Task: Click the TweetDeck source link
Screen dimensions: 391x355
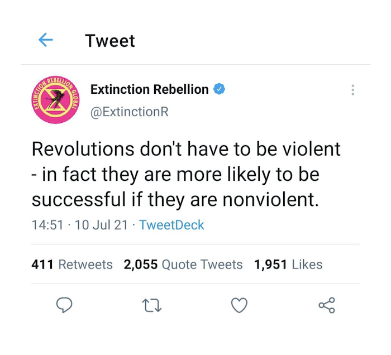Action: tap(171, 225)
